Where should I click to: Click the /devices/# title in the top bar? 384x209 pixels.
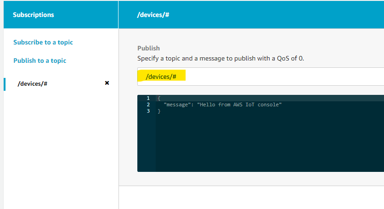click(x=152, y=15)
